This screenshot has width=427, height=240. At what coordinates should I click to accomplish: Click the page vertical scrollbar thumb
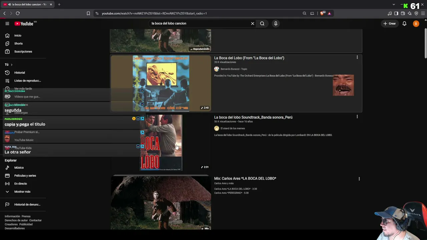tap(425, 43)
